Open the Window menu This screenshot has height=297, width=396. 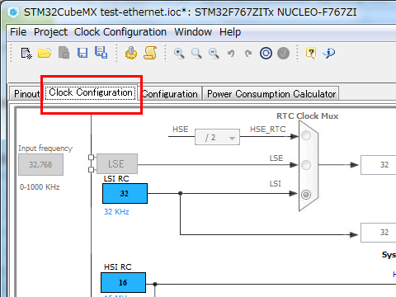(x=193, y=32)
